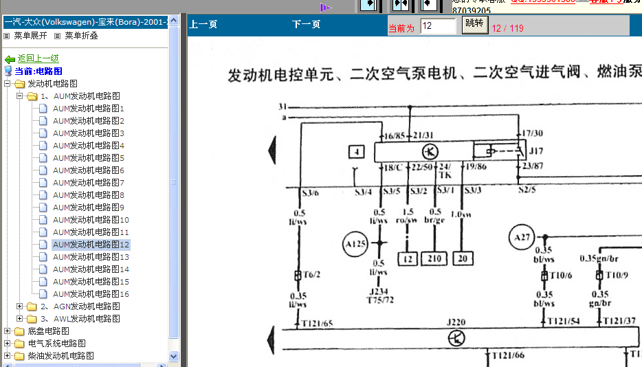Click the document icon for AUM发动机电路图11

(43, 232)
